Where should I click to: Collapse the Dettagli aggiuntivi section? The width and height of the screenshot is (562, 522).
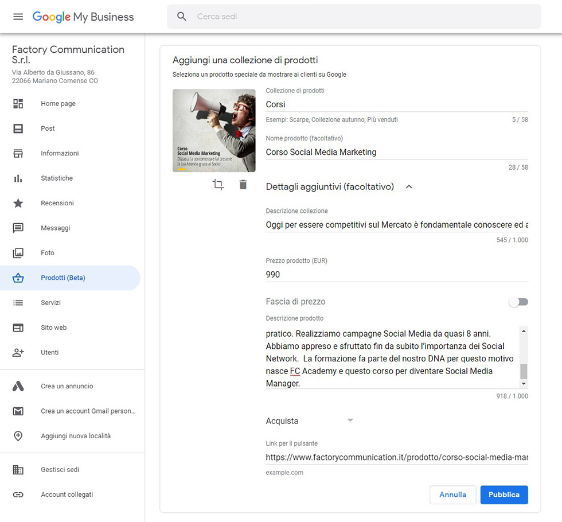pos(409,187)
